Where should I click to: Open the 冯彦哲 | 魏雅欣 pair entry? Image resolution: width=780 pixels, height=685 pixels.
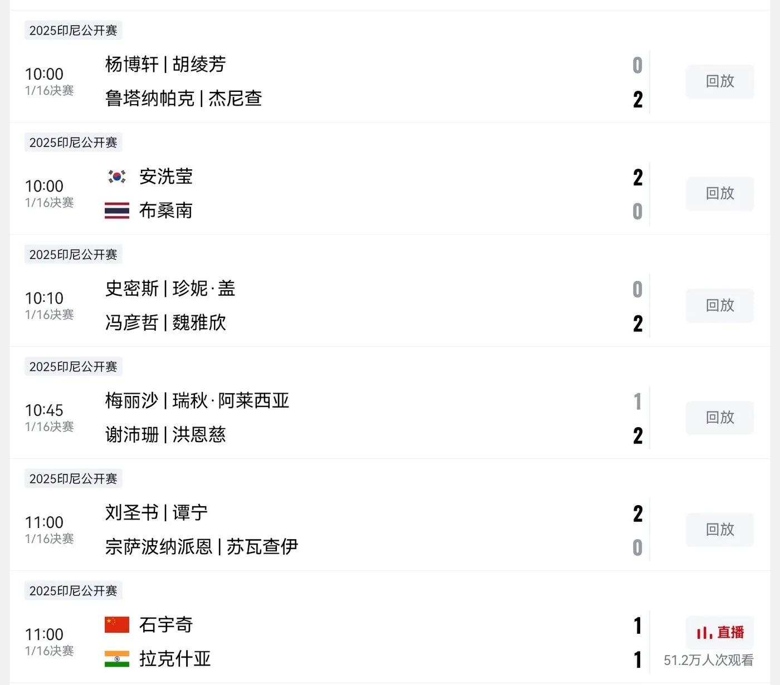(x=165, y=322)
